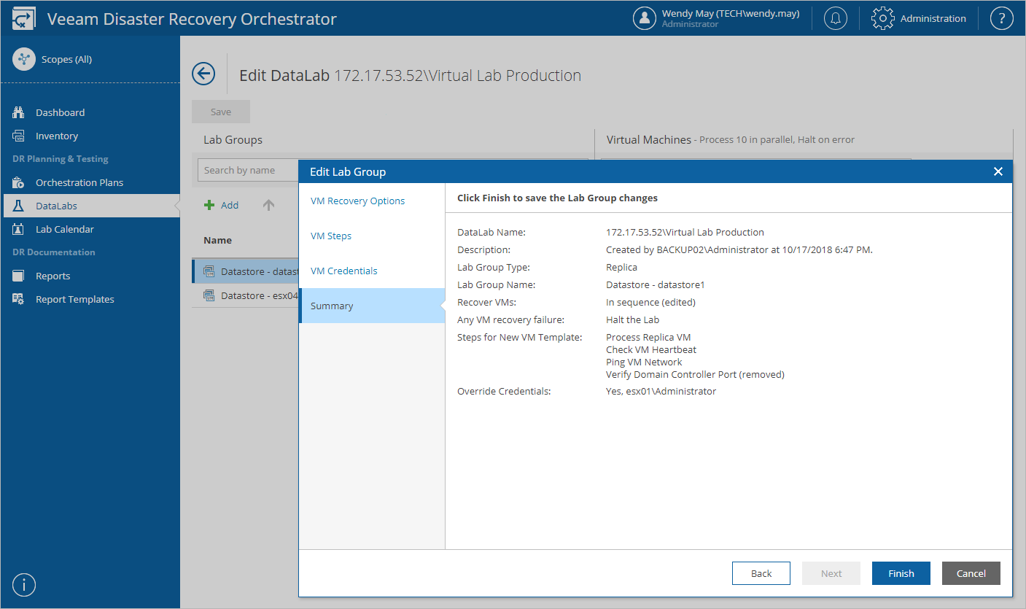Click the green plus Add icon

[209, 206]
